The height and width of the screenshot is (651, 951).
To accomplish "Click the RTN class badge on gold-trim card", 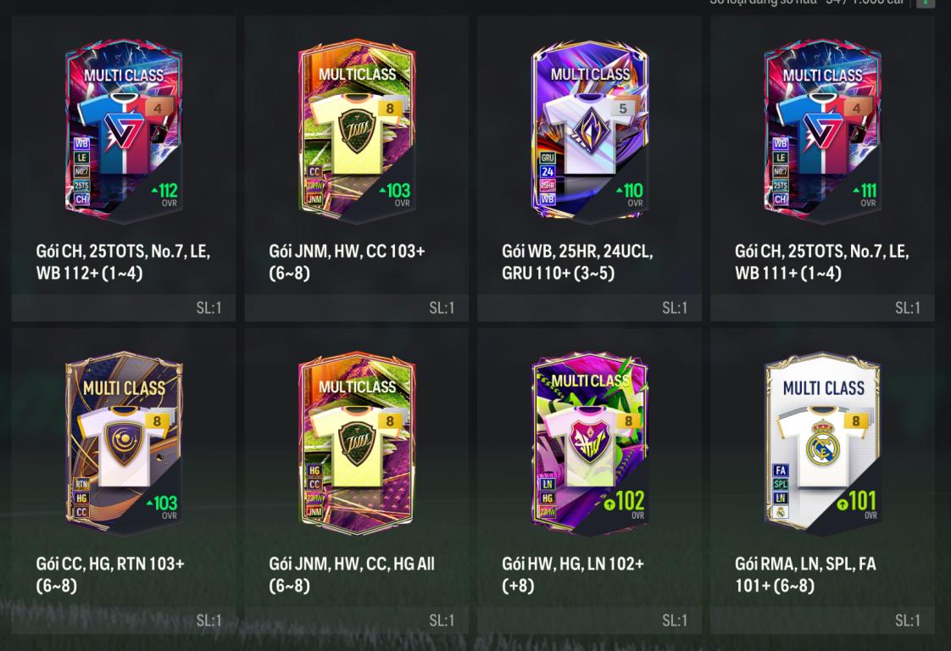I will click(x=82, y=484).
